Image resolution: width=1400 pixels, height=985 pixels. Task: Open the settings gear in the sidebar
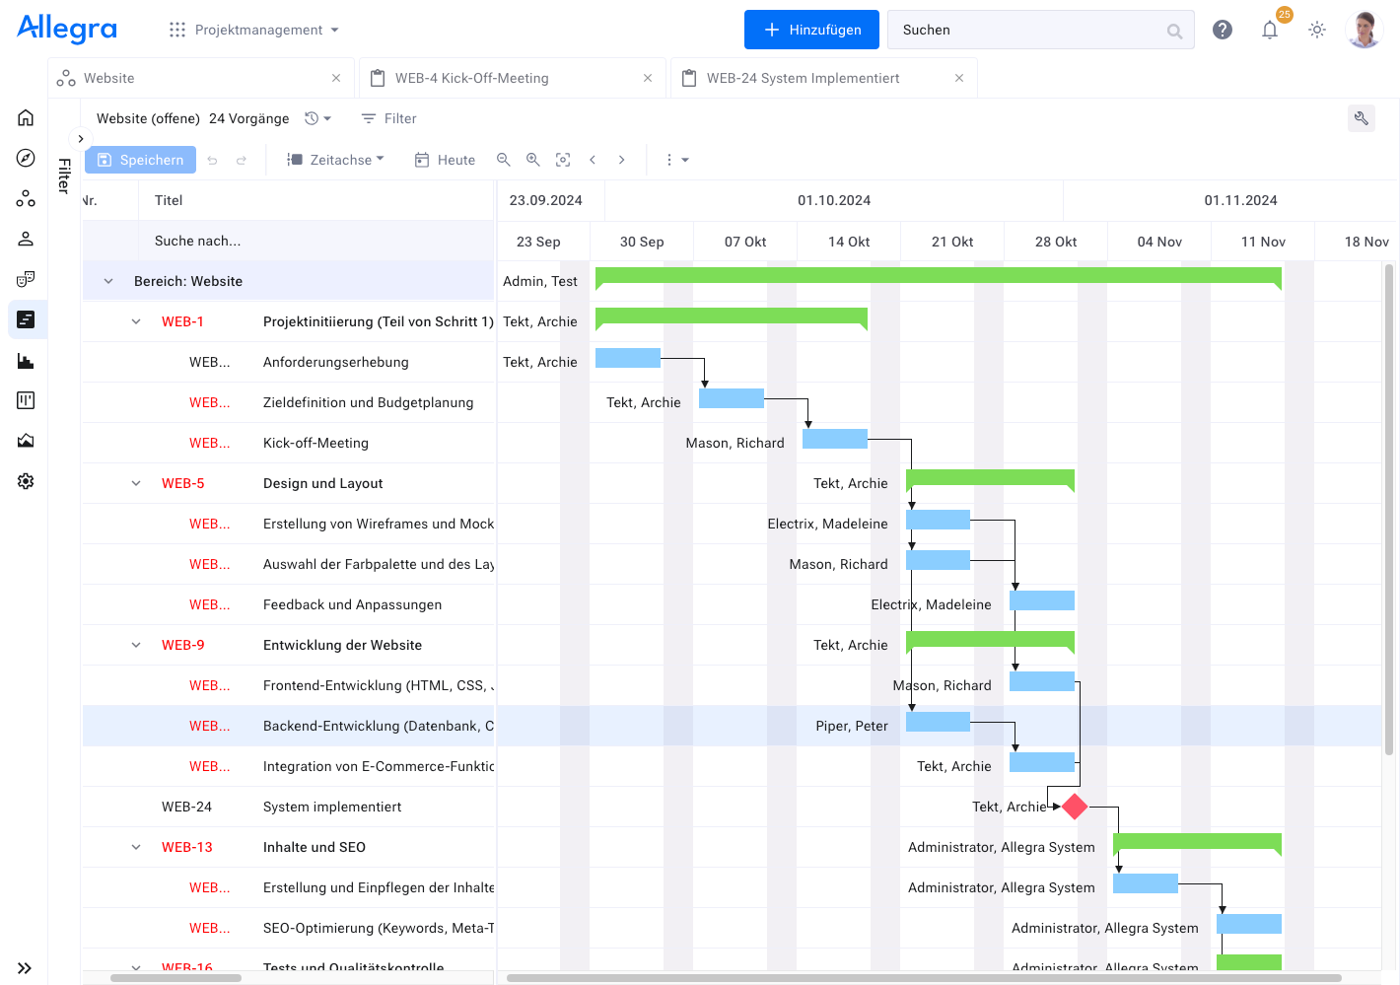(26, 481)
